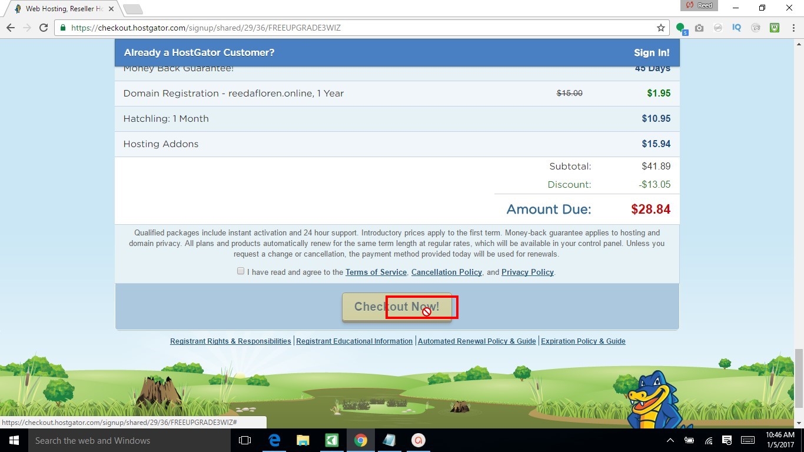Click the struck-through $15.00 price
The image size is (804, 452).
570,93
